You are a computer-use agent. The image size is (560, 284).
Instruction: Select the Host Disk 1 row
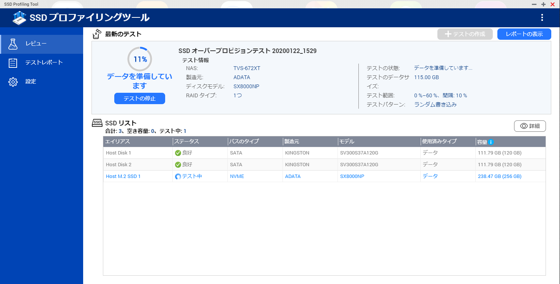pos(324,153)
